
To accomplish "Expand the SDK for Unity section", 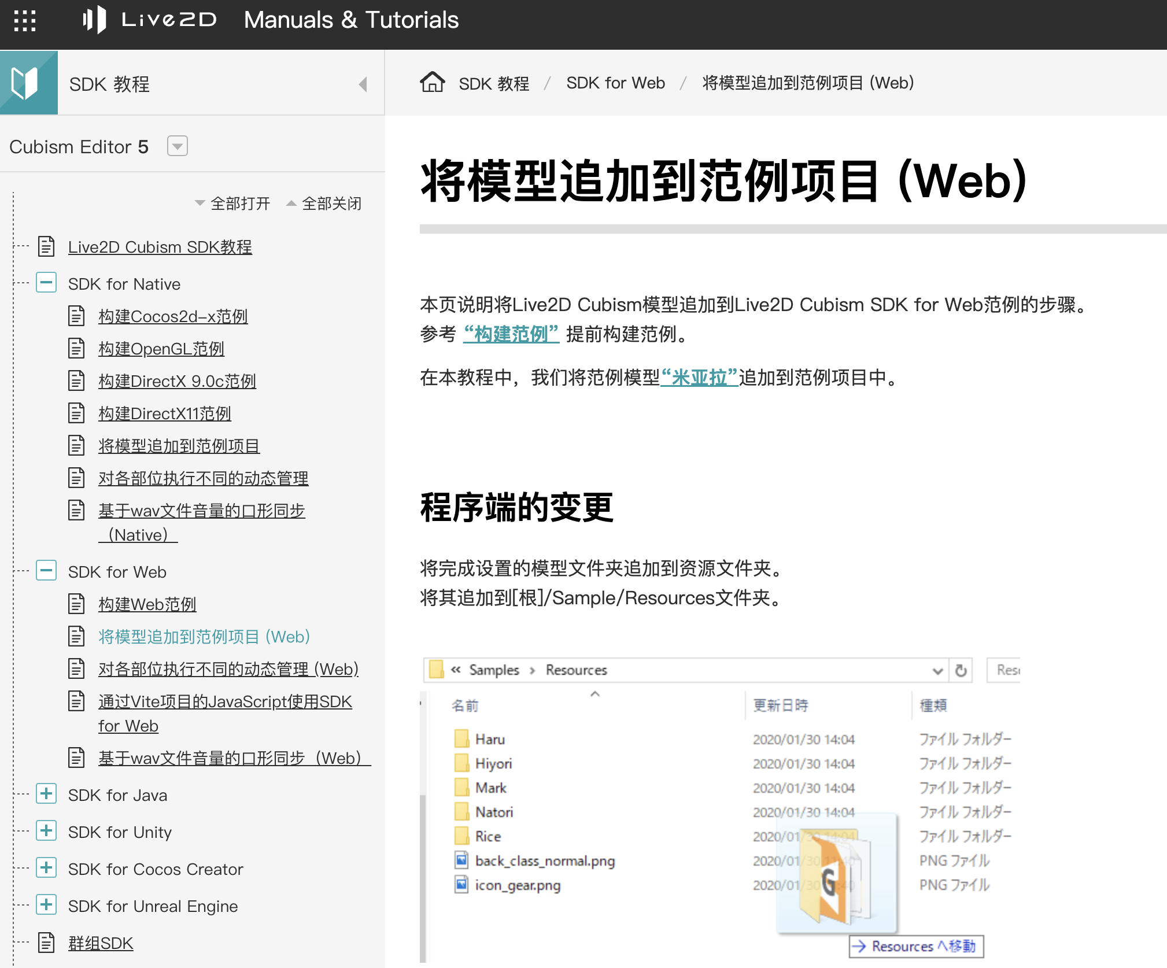I will pos(46,832).
